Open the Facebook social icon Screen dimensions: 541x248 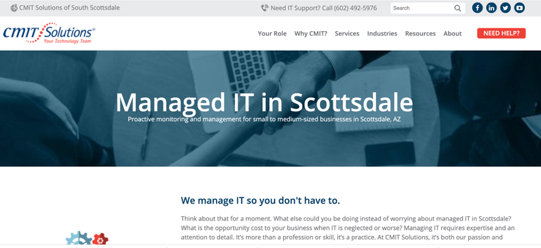[477, 8]
